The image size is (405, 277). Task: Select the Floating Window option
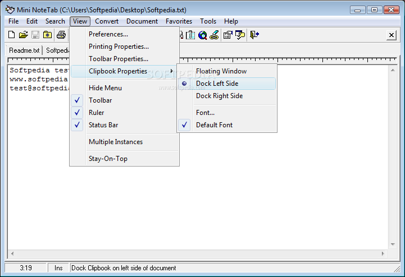(227, 71)
